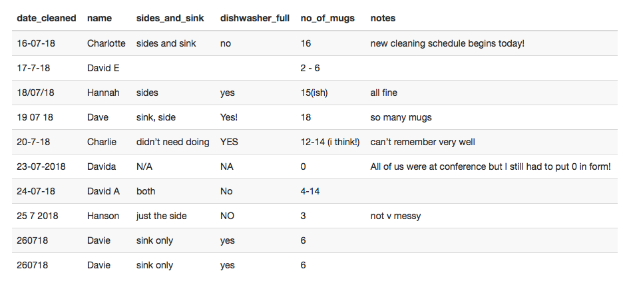Select the Davida name cell
623x289 pixels.
(x=101, y=166)
